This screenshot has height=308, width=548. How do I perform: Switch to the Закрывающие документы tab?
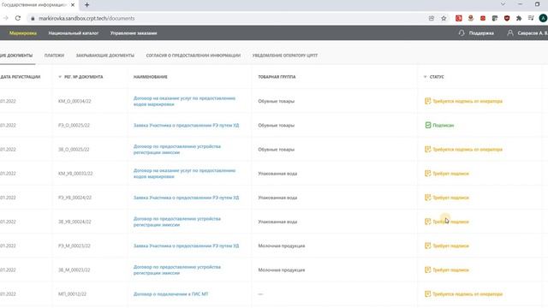[104, 55]
